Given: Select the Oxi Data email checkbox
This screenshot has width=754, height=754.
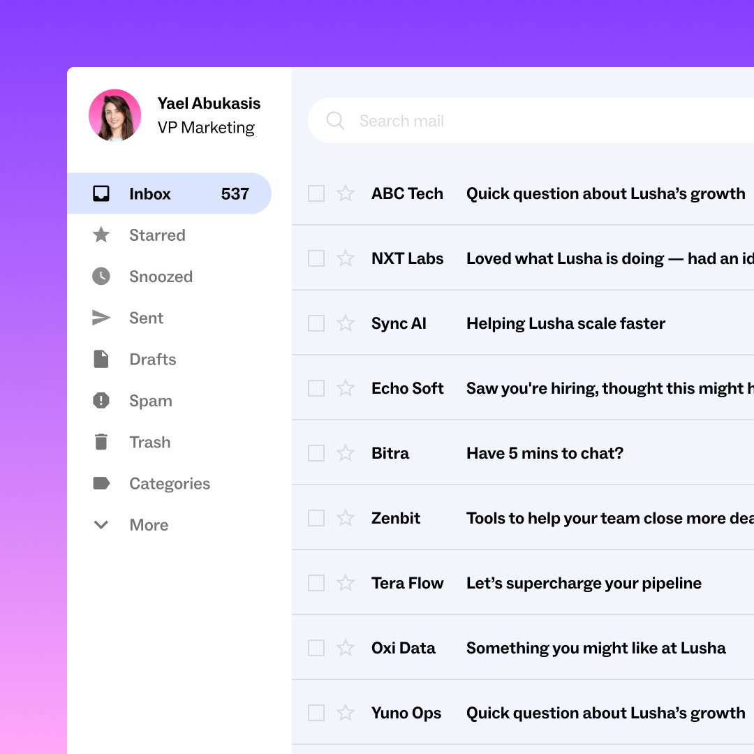Looking at the screenshot, I should [316, 648].
